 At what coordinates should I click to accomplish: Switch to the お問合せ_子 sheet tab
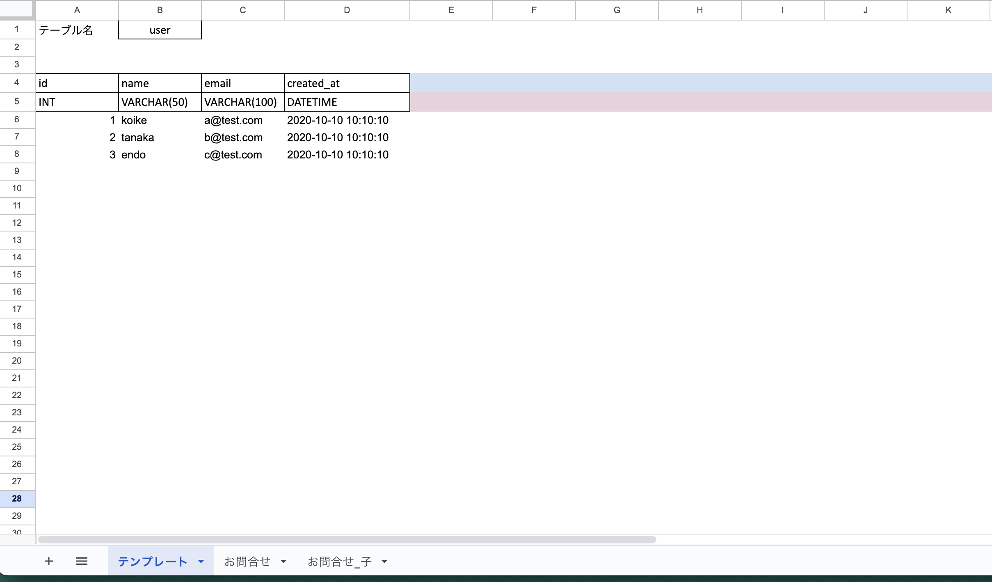click(x=340, y=561)
